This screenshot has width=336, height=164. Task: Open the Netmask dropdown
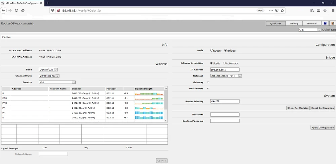coord(226,76)
